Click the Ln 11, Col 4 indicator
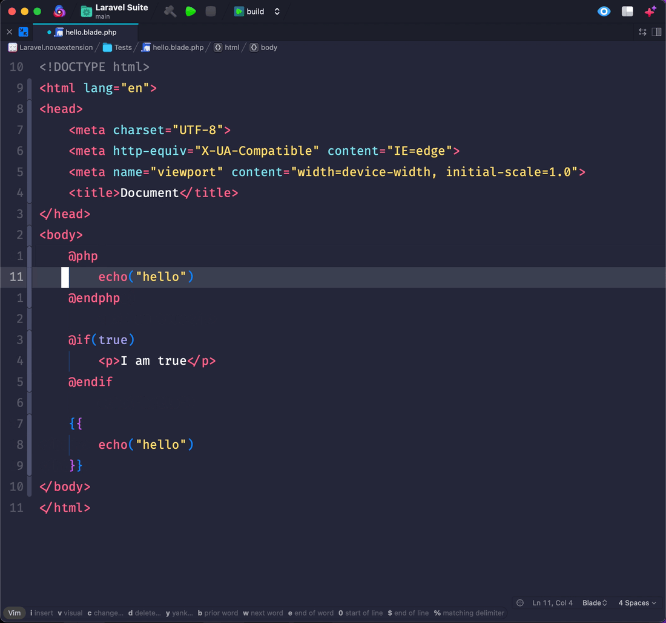This screenshot has width=666, height=623. coord(552,602)
